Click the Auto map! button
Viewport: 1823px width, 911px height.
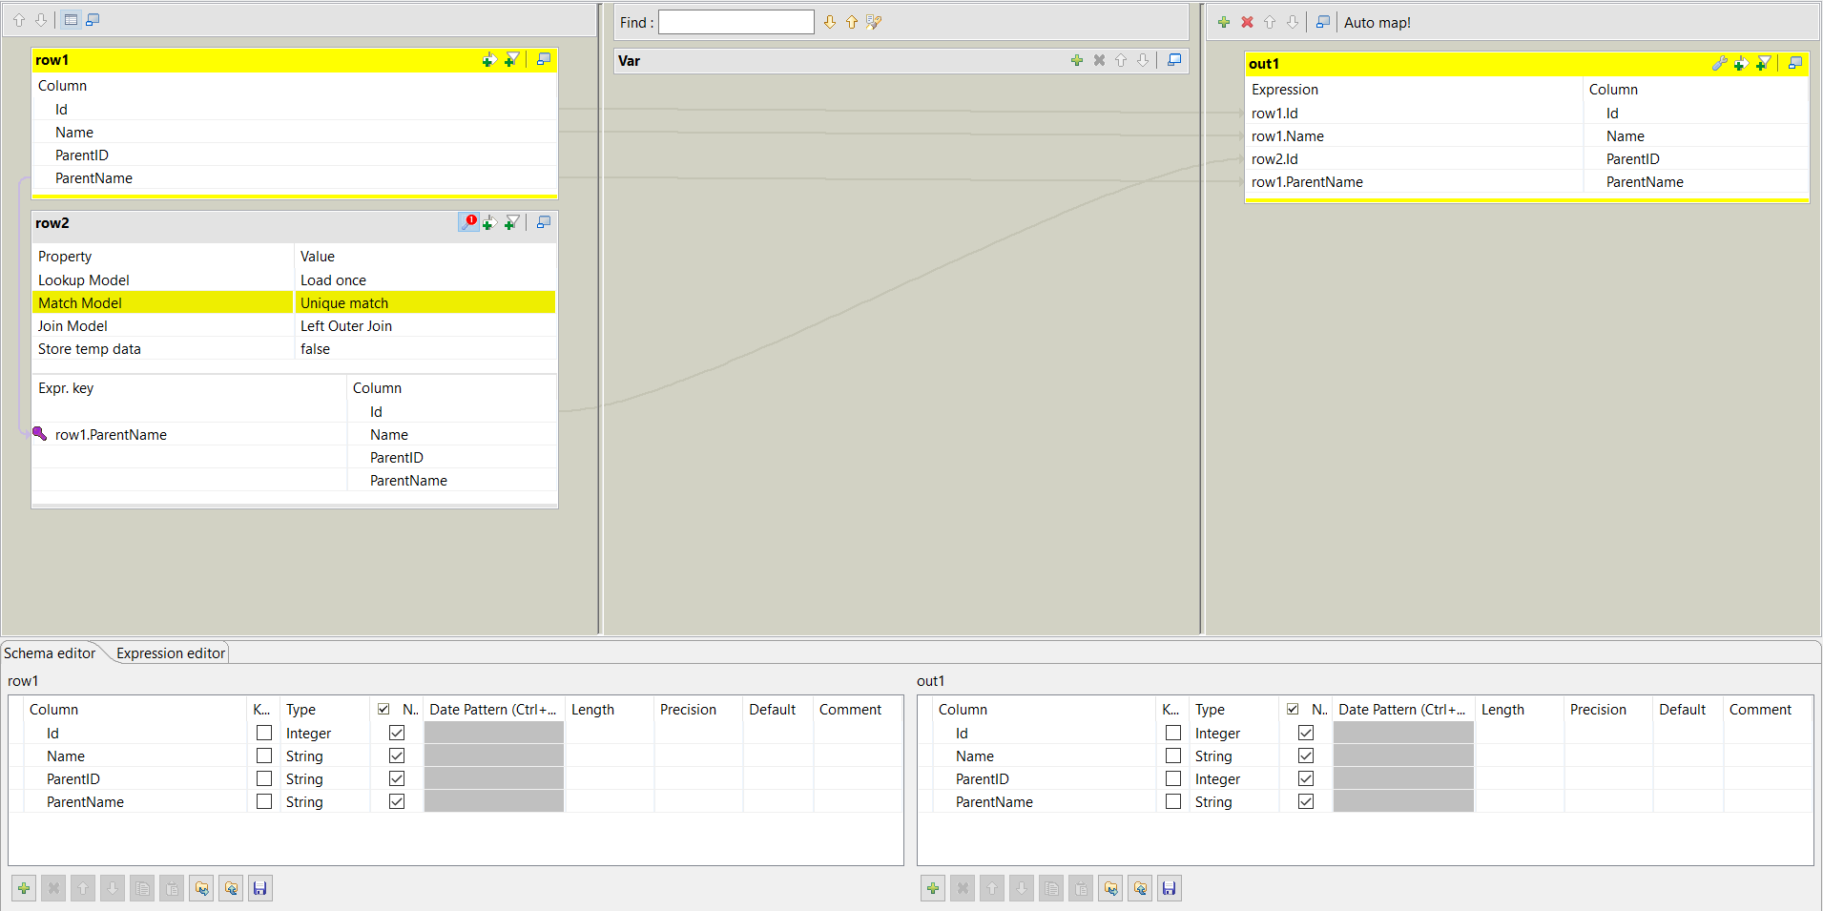coord(1377,22)
